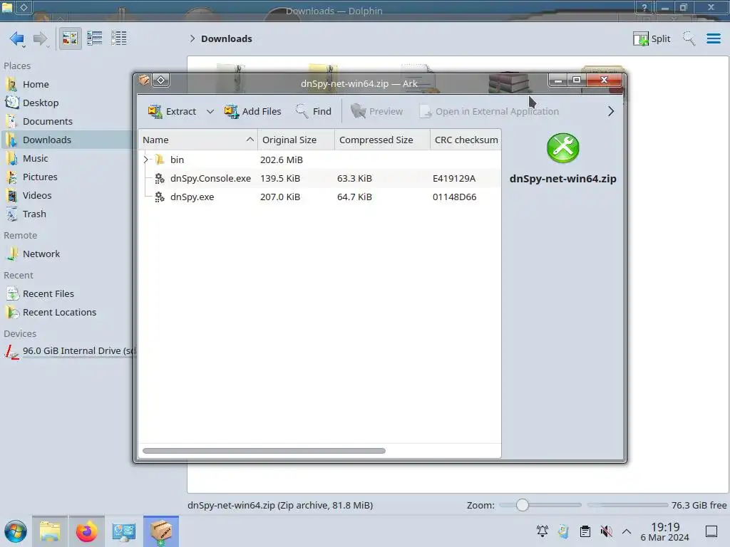
Task: Sort by Original Size column
Action: pyautogui.click(x=296, y=140)
